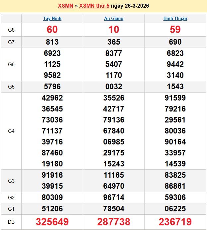The width and height of the screenshot is (207, 230).
Task: Click the XSMN link in the header
Action: 65,6
